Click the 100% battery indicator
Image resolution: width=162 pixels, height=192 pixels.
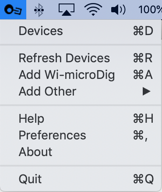pos(150,10)
